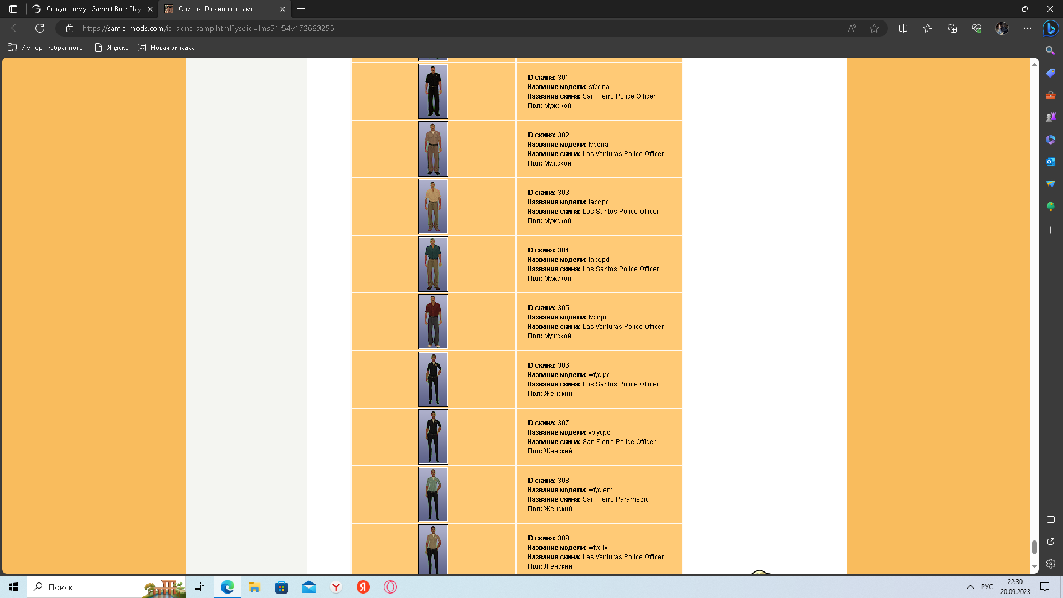The image size is (1063, 598).
Task: View site information lock icon
Action: [x=70, y=28]
